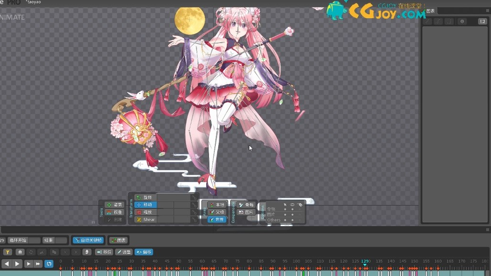Screen dimensions: 491x276
Task: Click the timeline refresh/loop-sync icon
Action: click(31, 252)
